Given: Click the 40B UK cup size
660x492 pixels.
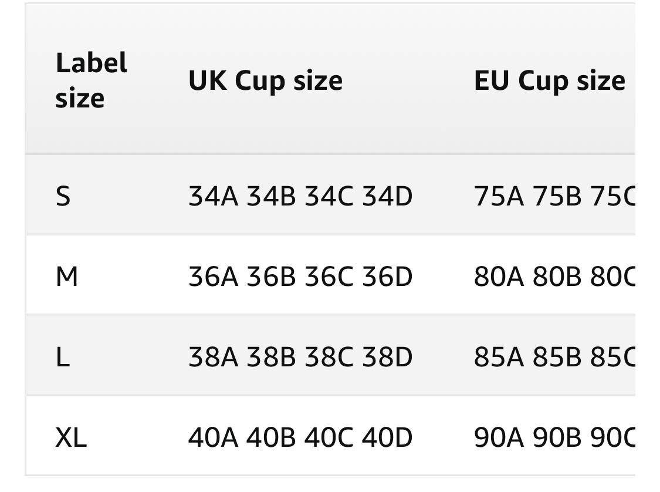Looking at the screenshot, I should [x=271, y=437].
